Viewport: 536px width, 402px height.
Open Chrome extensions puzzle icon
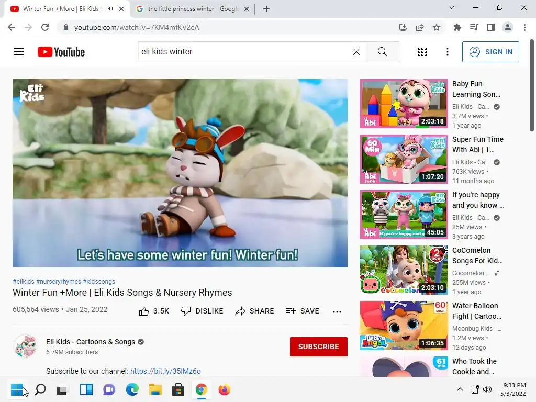457,27
